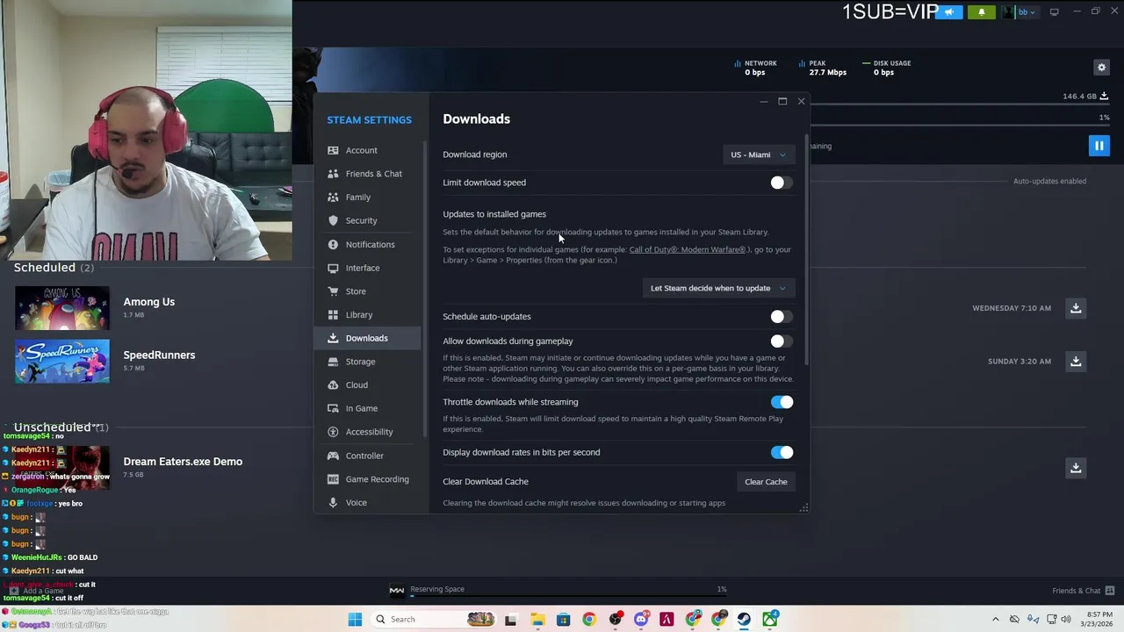Open the Windows Start menu
The height and width of the screenshot is (632, 1124).
coord(355,619)
